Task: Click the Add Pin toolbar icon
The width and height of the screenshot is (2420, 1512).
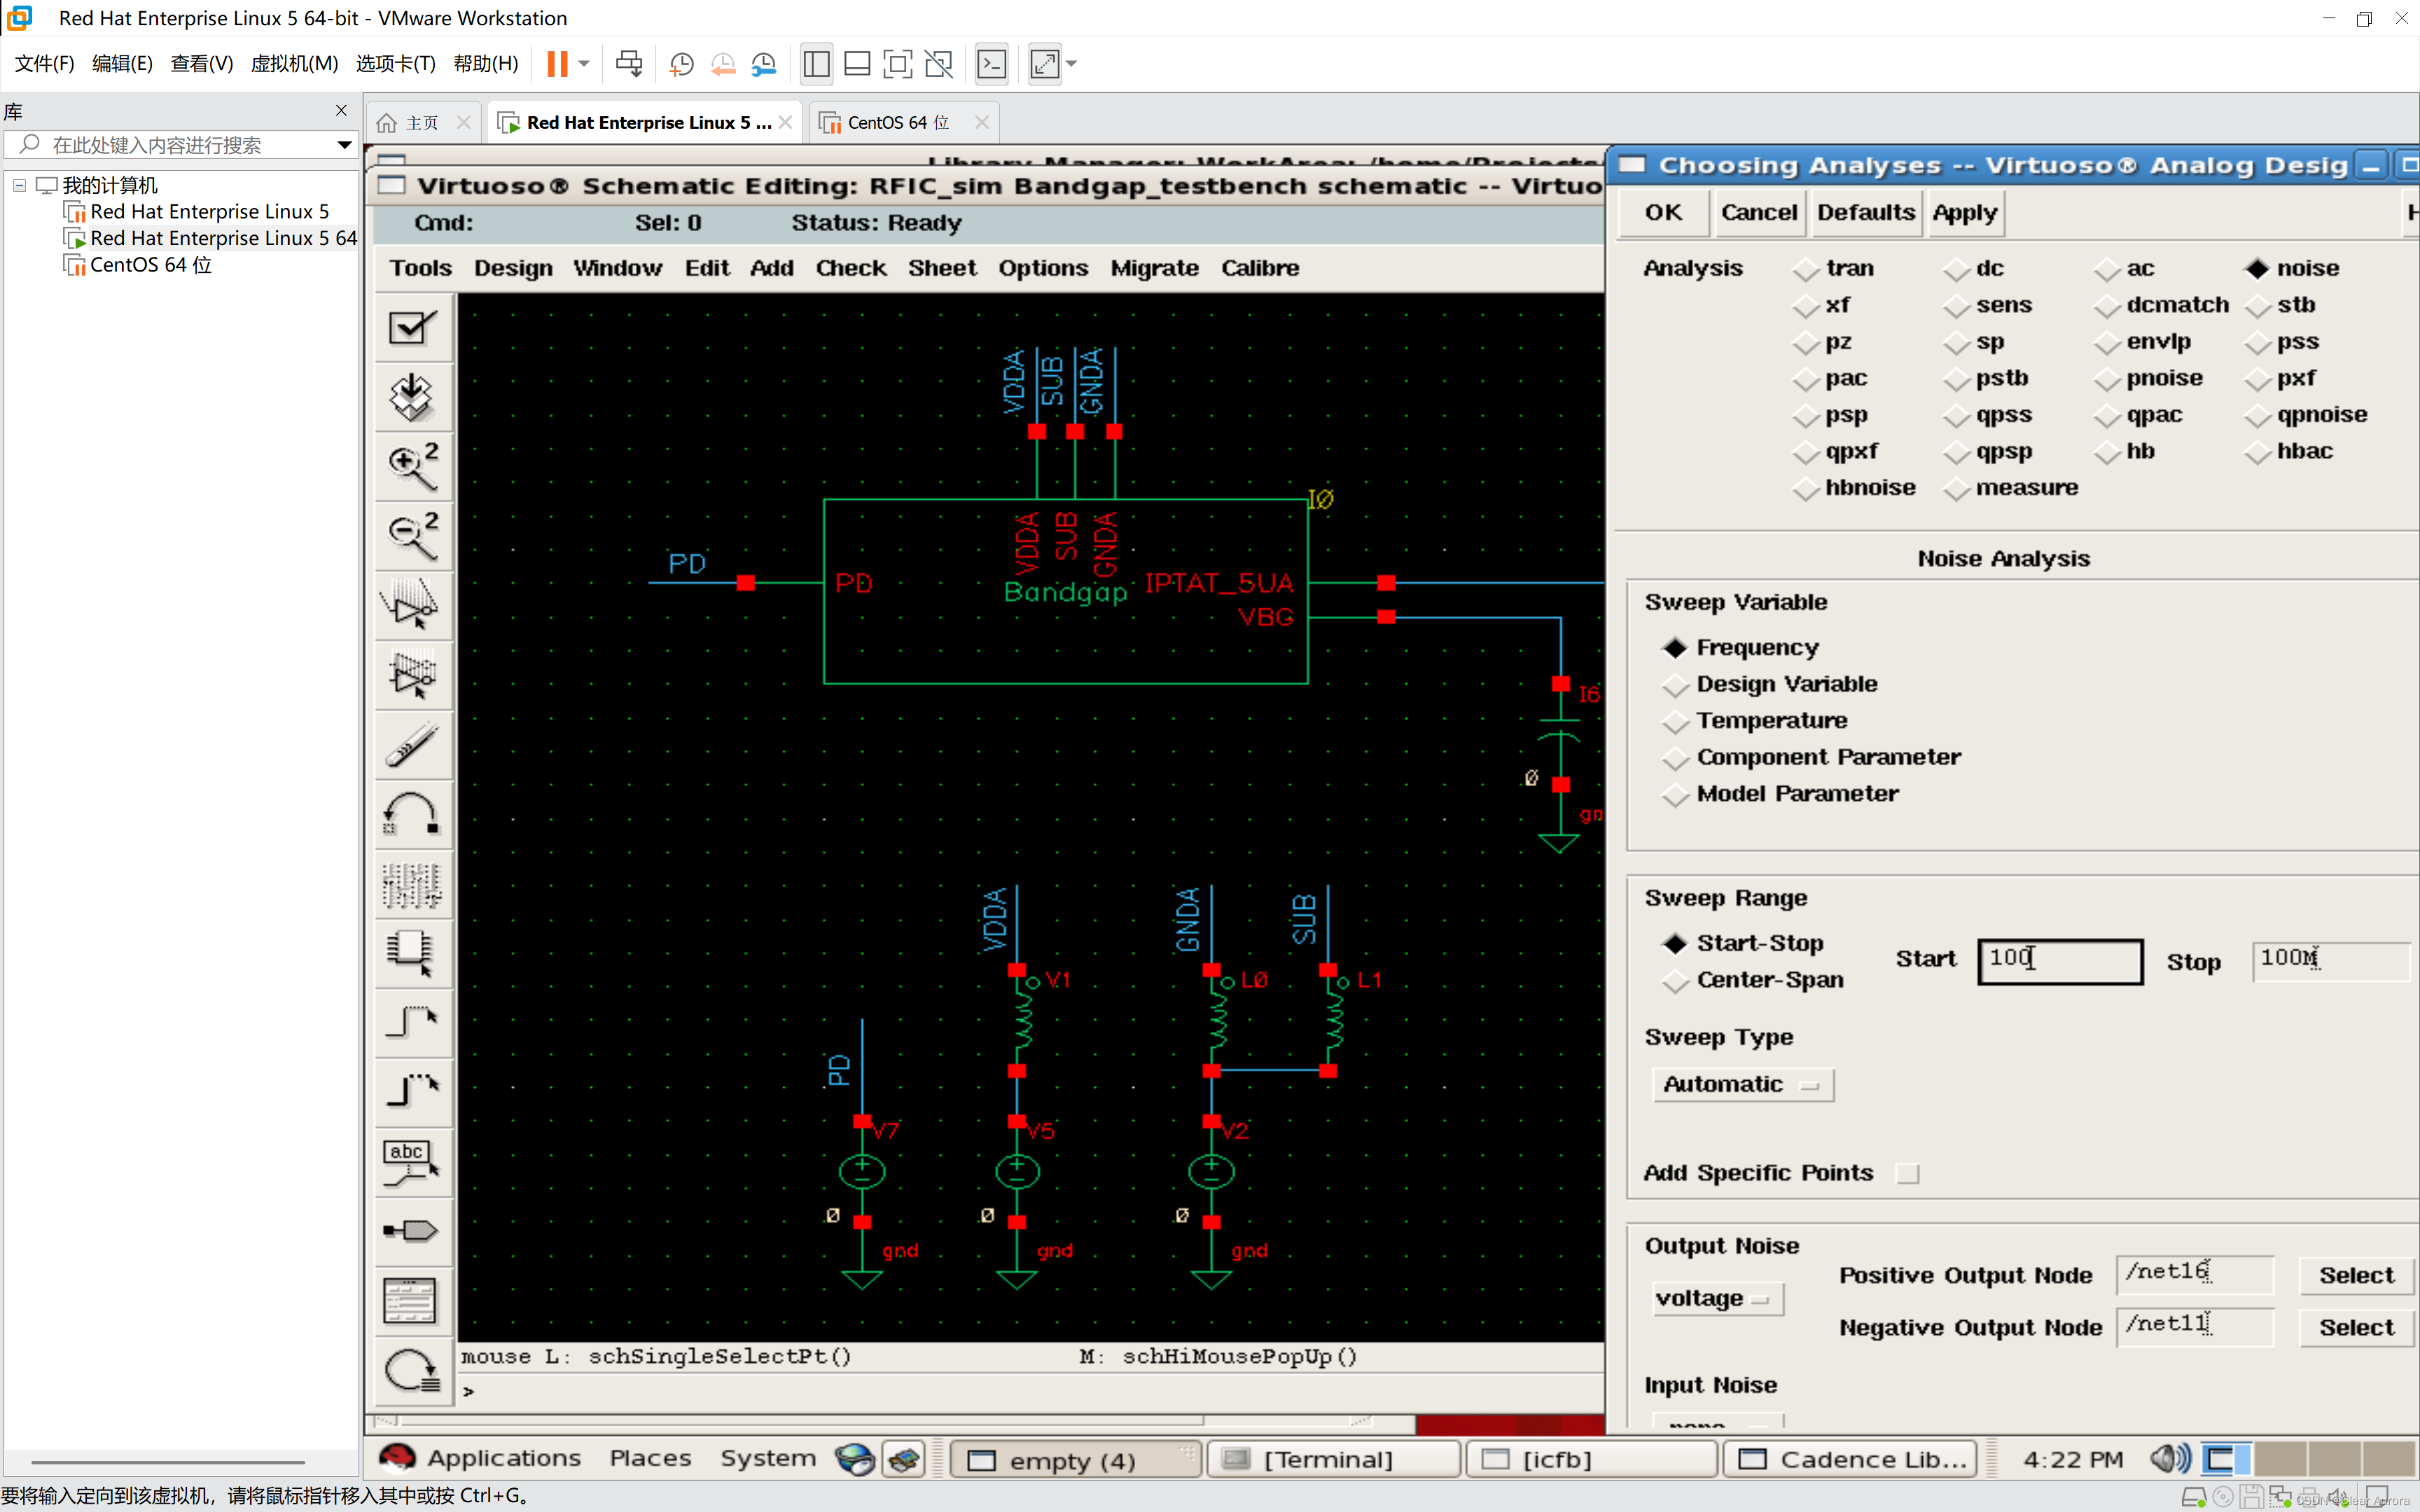Action: tap(412, 1230)
